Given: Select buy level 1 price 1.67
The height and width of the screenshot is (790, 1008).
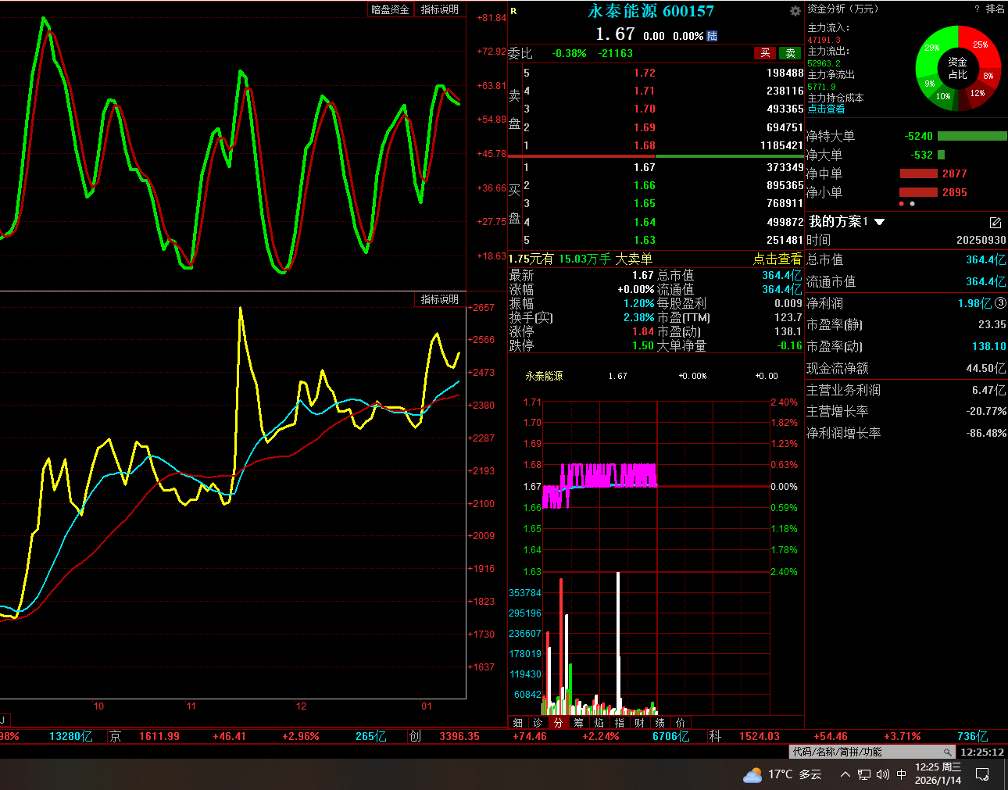Looking at the screenshot, I should pos(645,167).
